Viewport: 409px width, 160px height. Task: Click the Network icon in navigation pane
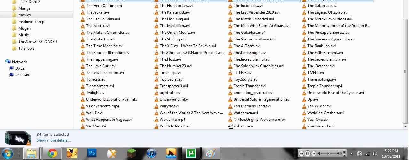tap(8, 62)
